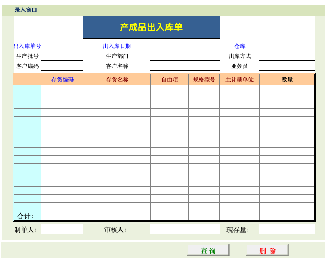Click the 数量 column header
The height and width of the screenshot is (263, 325).
click(287, 80)
